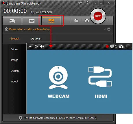Choose the HDMI cable device icon

100,77
